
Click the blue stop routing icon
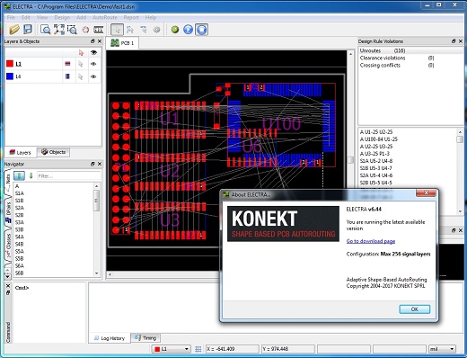(x=202, y=30)
